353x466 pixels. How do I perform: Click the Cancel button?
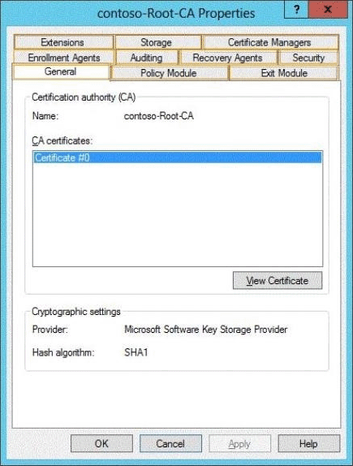point(170,443)
